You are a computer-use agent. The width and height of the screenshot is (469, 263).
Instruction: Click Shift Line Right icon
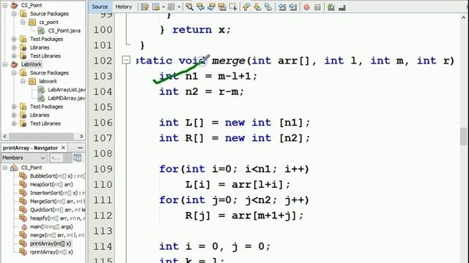tap(292, 7)
